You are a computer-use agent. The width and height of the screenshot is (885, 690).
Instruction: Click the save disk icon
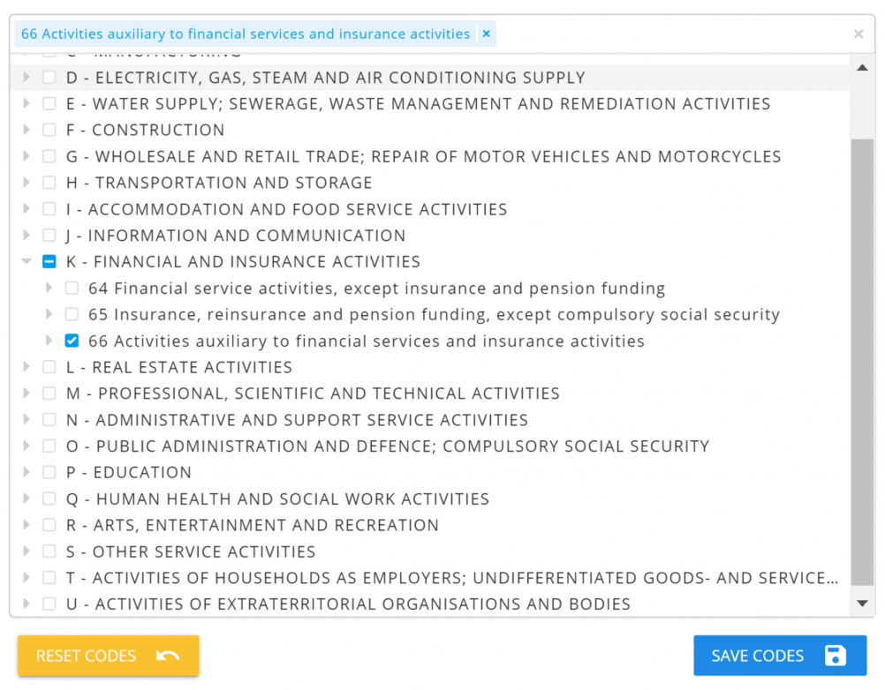[835, 656]
